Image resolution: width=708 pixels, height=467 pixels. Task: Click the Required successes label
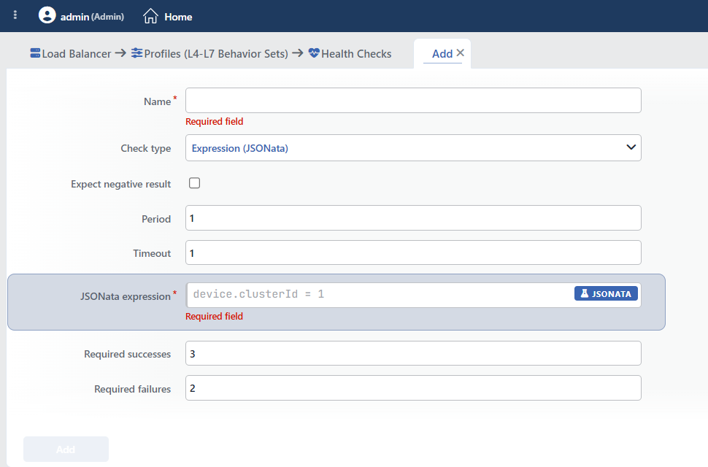point(127,354)
